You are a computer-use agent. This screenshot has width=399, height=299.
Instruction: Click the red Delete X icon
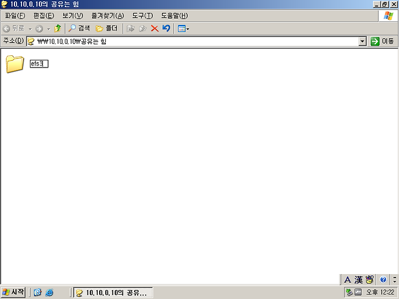tap(155, 28)
